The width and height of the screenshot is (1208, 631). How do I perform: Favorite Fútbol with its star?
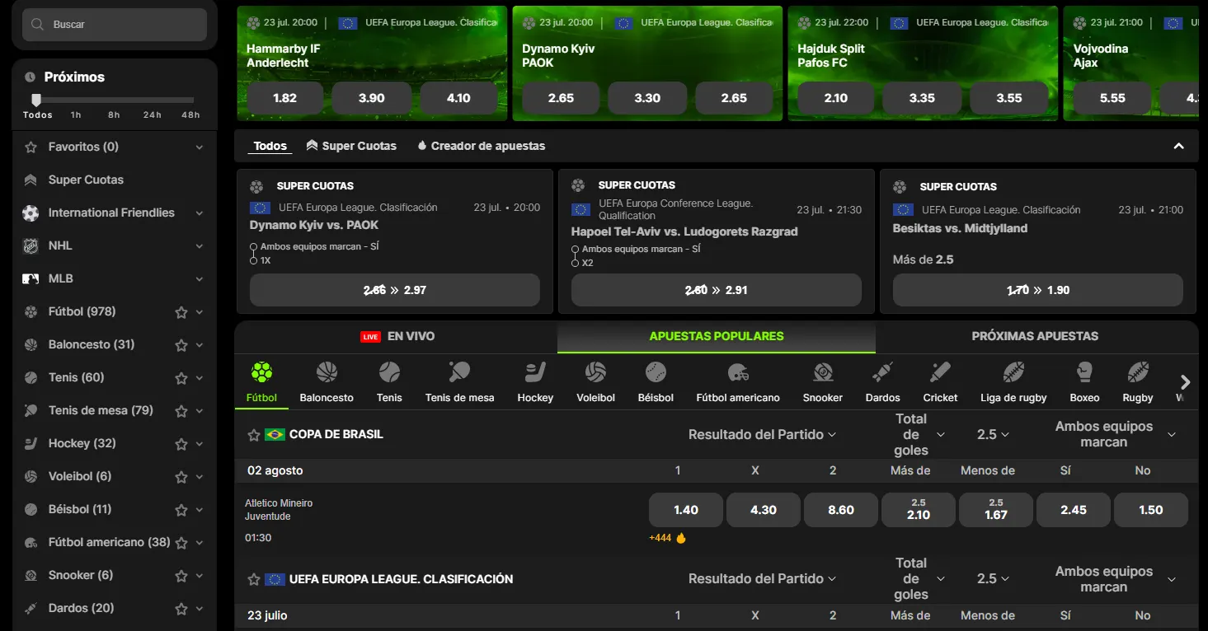[181, 312]
